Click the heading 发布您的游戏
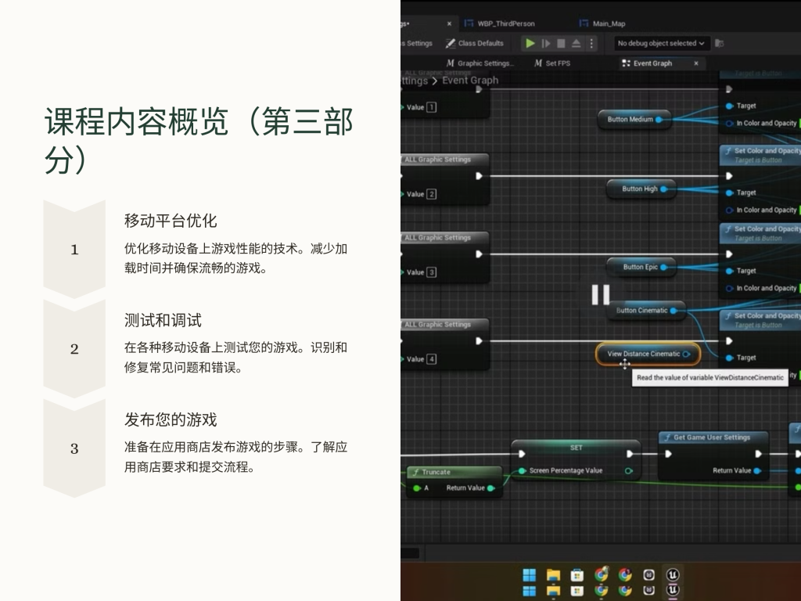The image size is (801, 601). click(x=171, y=419)
